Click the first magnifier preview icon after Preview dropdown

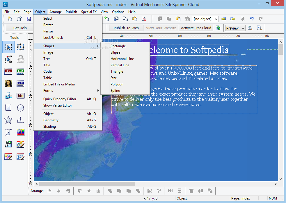[250, 28]
